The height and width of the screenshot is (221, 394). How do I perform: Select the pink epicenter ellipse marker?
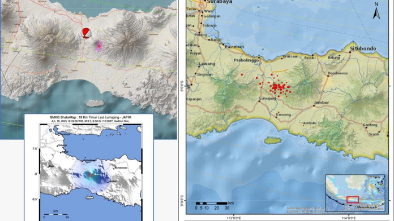click(x=99, y=46)
